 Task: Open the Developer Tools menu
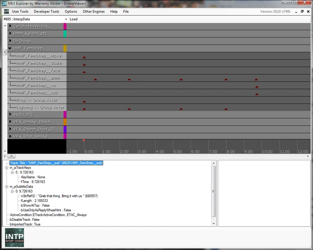(46, 11)
